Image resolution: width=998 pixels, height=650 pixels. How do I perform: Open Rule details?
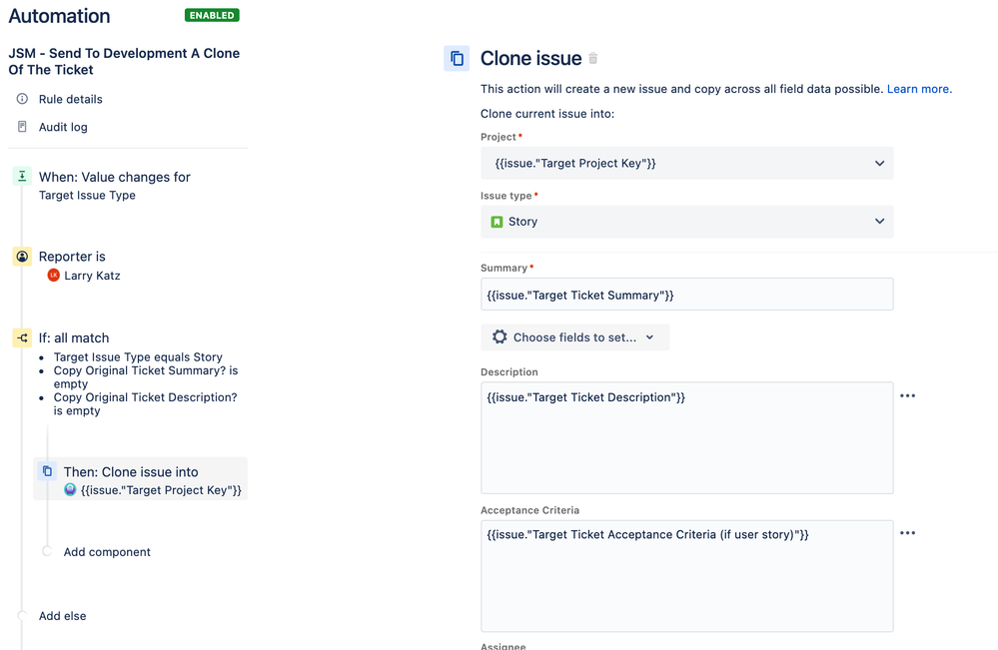coord(71,99)
